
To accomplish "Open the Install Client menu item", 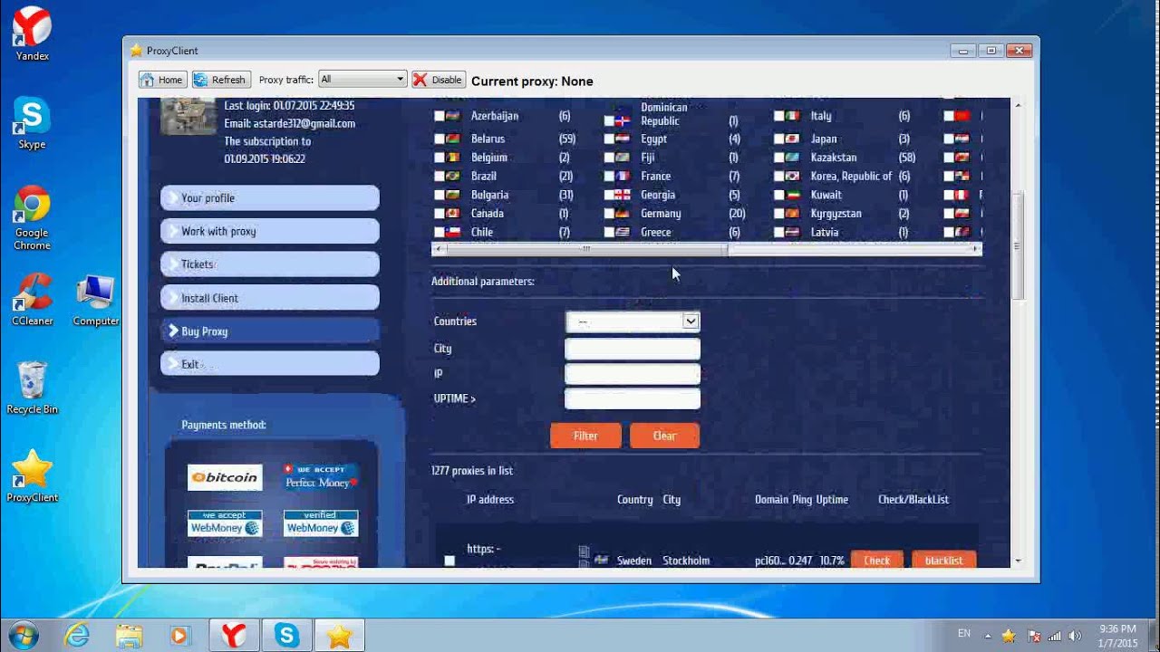I will 270,298.
